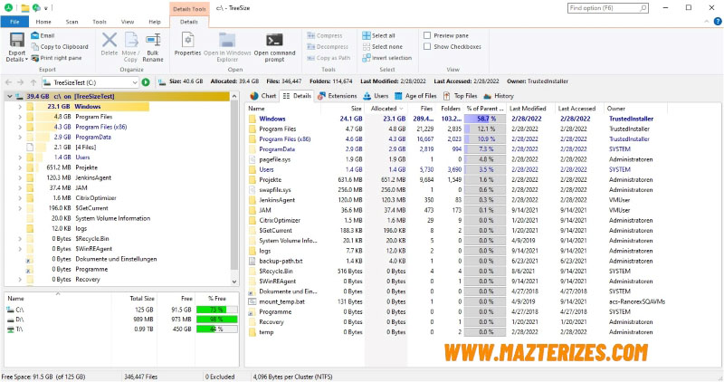Viewport: 724px width, 382px height.
Task: Copy to Clipboard from Export group
Action: 60,47
